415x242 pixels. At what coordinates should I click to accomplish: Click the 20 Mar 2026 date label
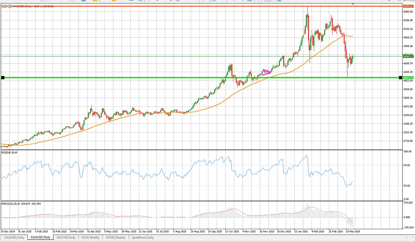353,232
